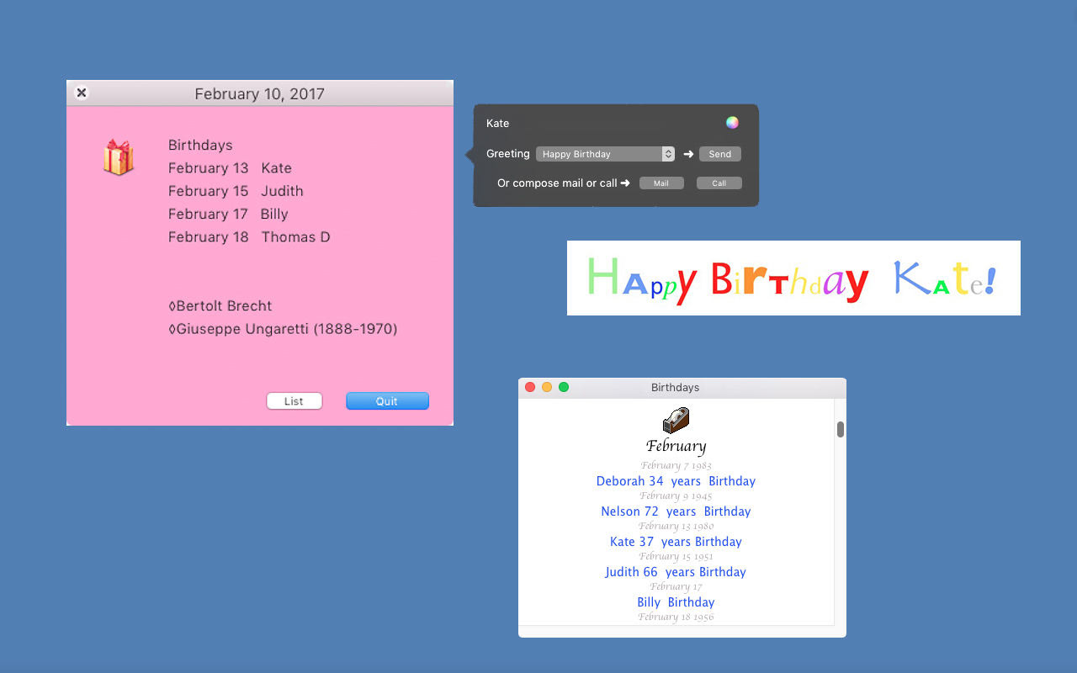The height and width of the screenshot is (673, 1077).
Task: Click the tape dispenser icon above February
Action: 676,420
